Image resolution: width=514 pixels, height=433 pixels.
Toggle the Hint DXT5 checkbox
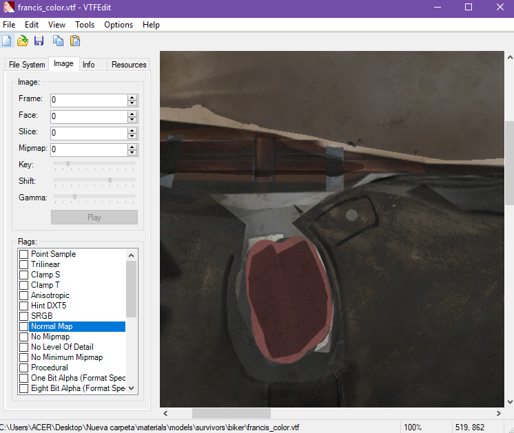tap(23, 306)
